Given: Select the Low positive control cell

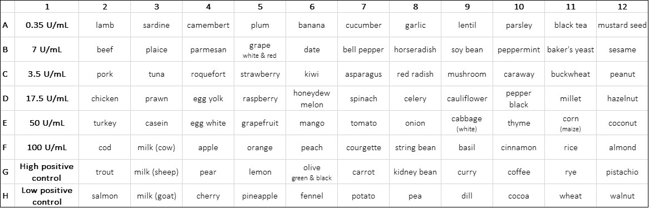Looking at the screenshot, I should tap(47, 196).
